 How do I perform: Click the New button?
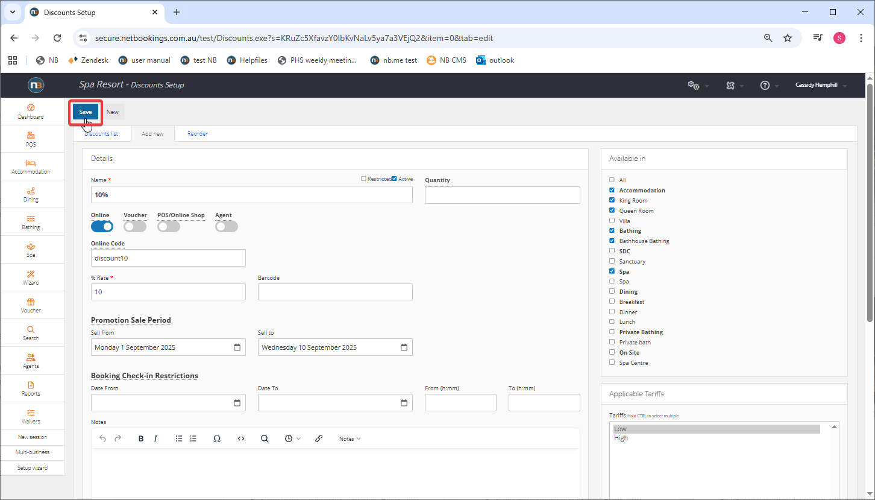coord(113,112)
